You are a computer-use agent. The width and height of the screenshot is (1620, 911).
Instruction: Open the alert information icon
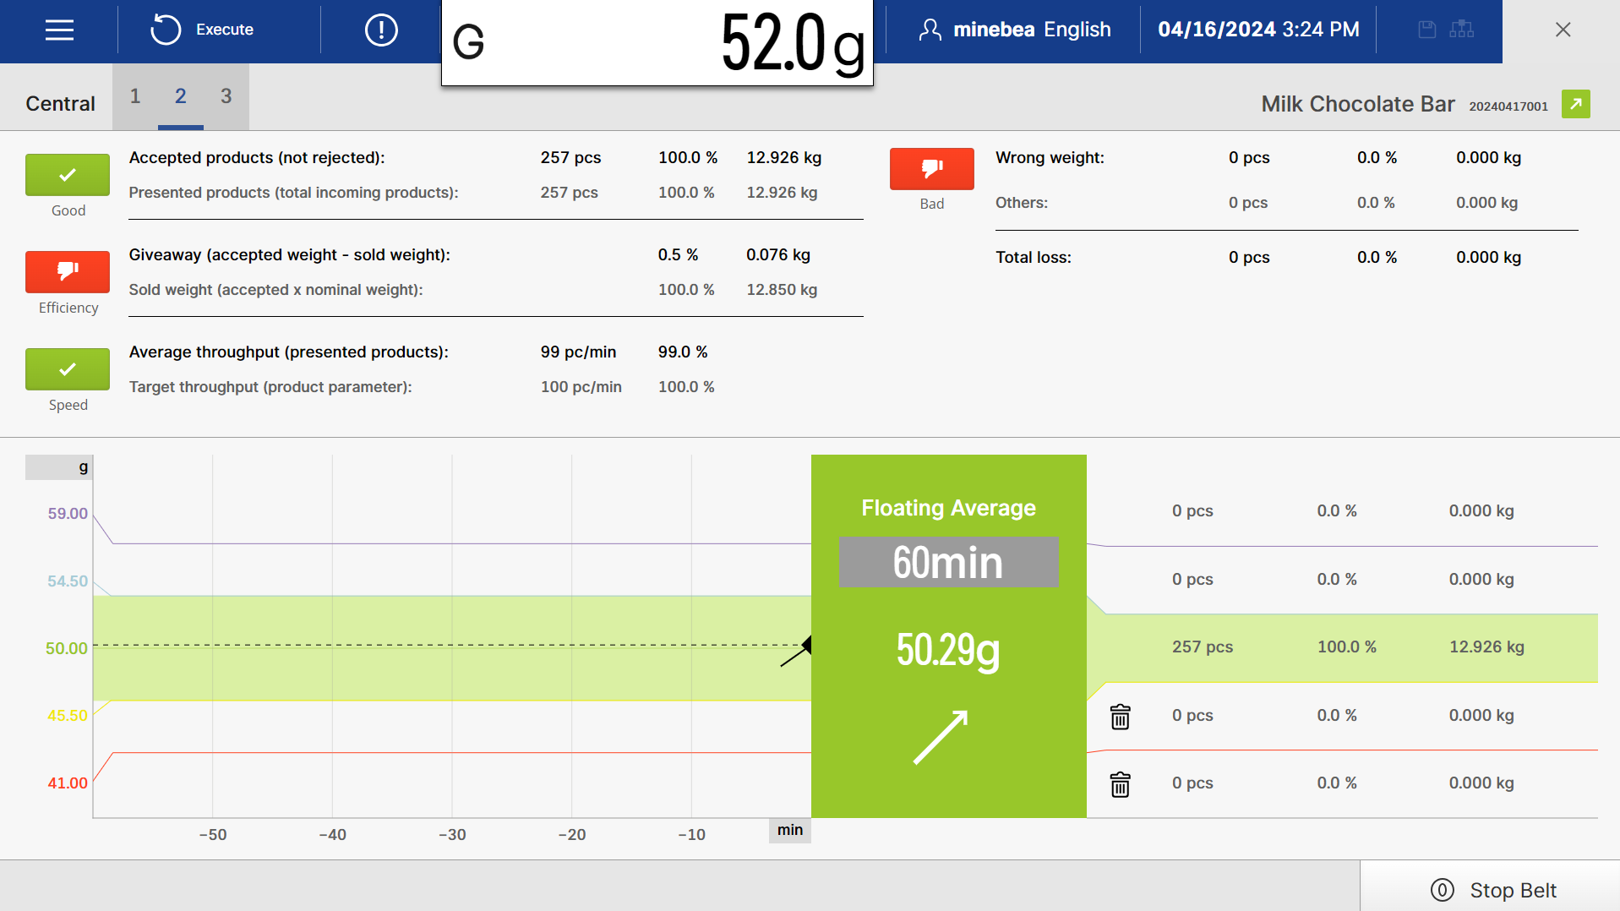coord(381,30)
